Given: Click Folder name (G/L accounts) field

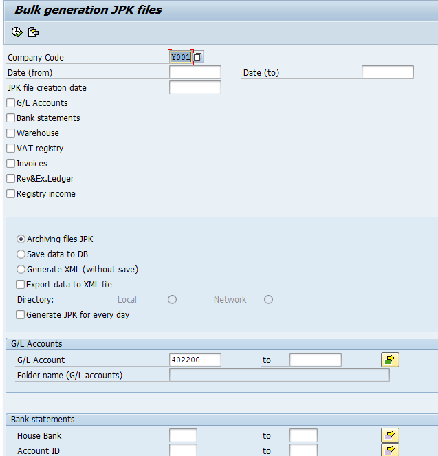Looking at the screenshot, I should (279, 375).
